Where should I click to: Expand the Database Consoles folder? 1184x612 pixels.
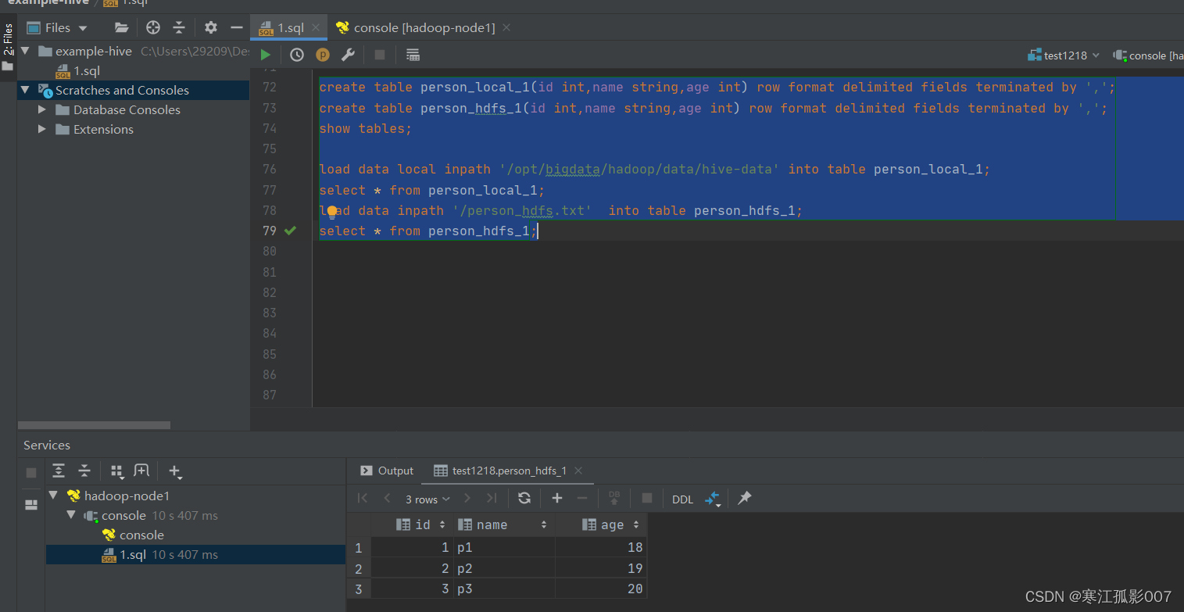point(42,109)
